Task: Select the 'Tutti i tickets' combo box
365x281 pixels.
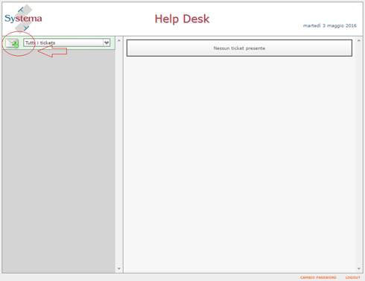Action: (67, 42)
